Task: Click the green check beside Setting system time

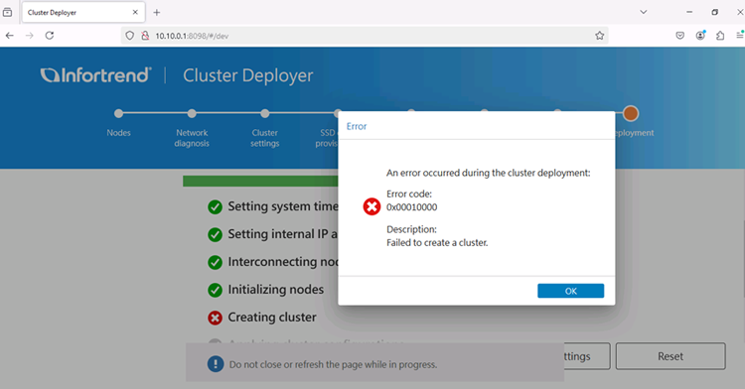Action: coord(215,207)
